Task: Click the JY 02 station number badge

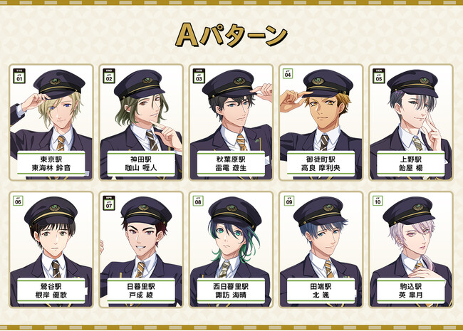Action: pos(109,76)
